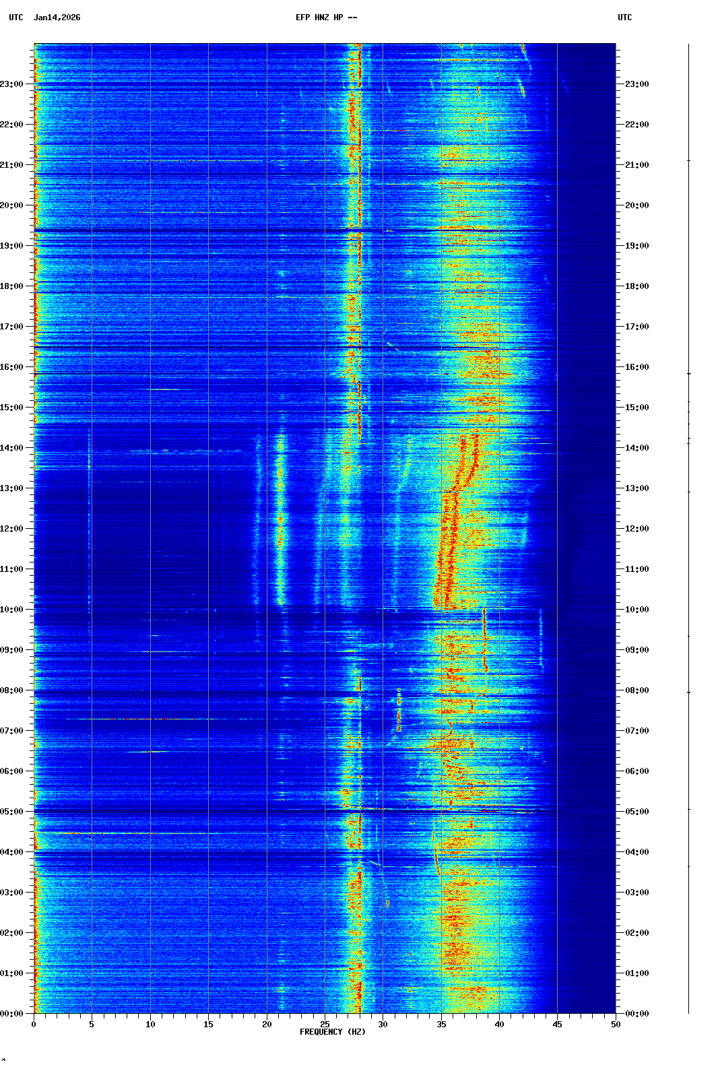Click the UTC label at top left
Viewport: 718px width, 1067px height.
[16, 18]
